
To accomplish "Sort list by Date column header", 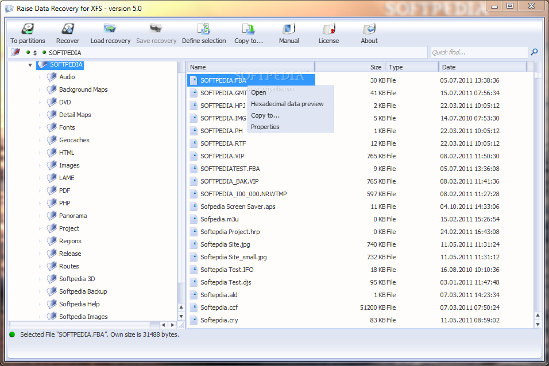I will click(482, 67).
